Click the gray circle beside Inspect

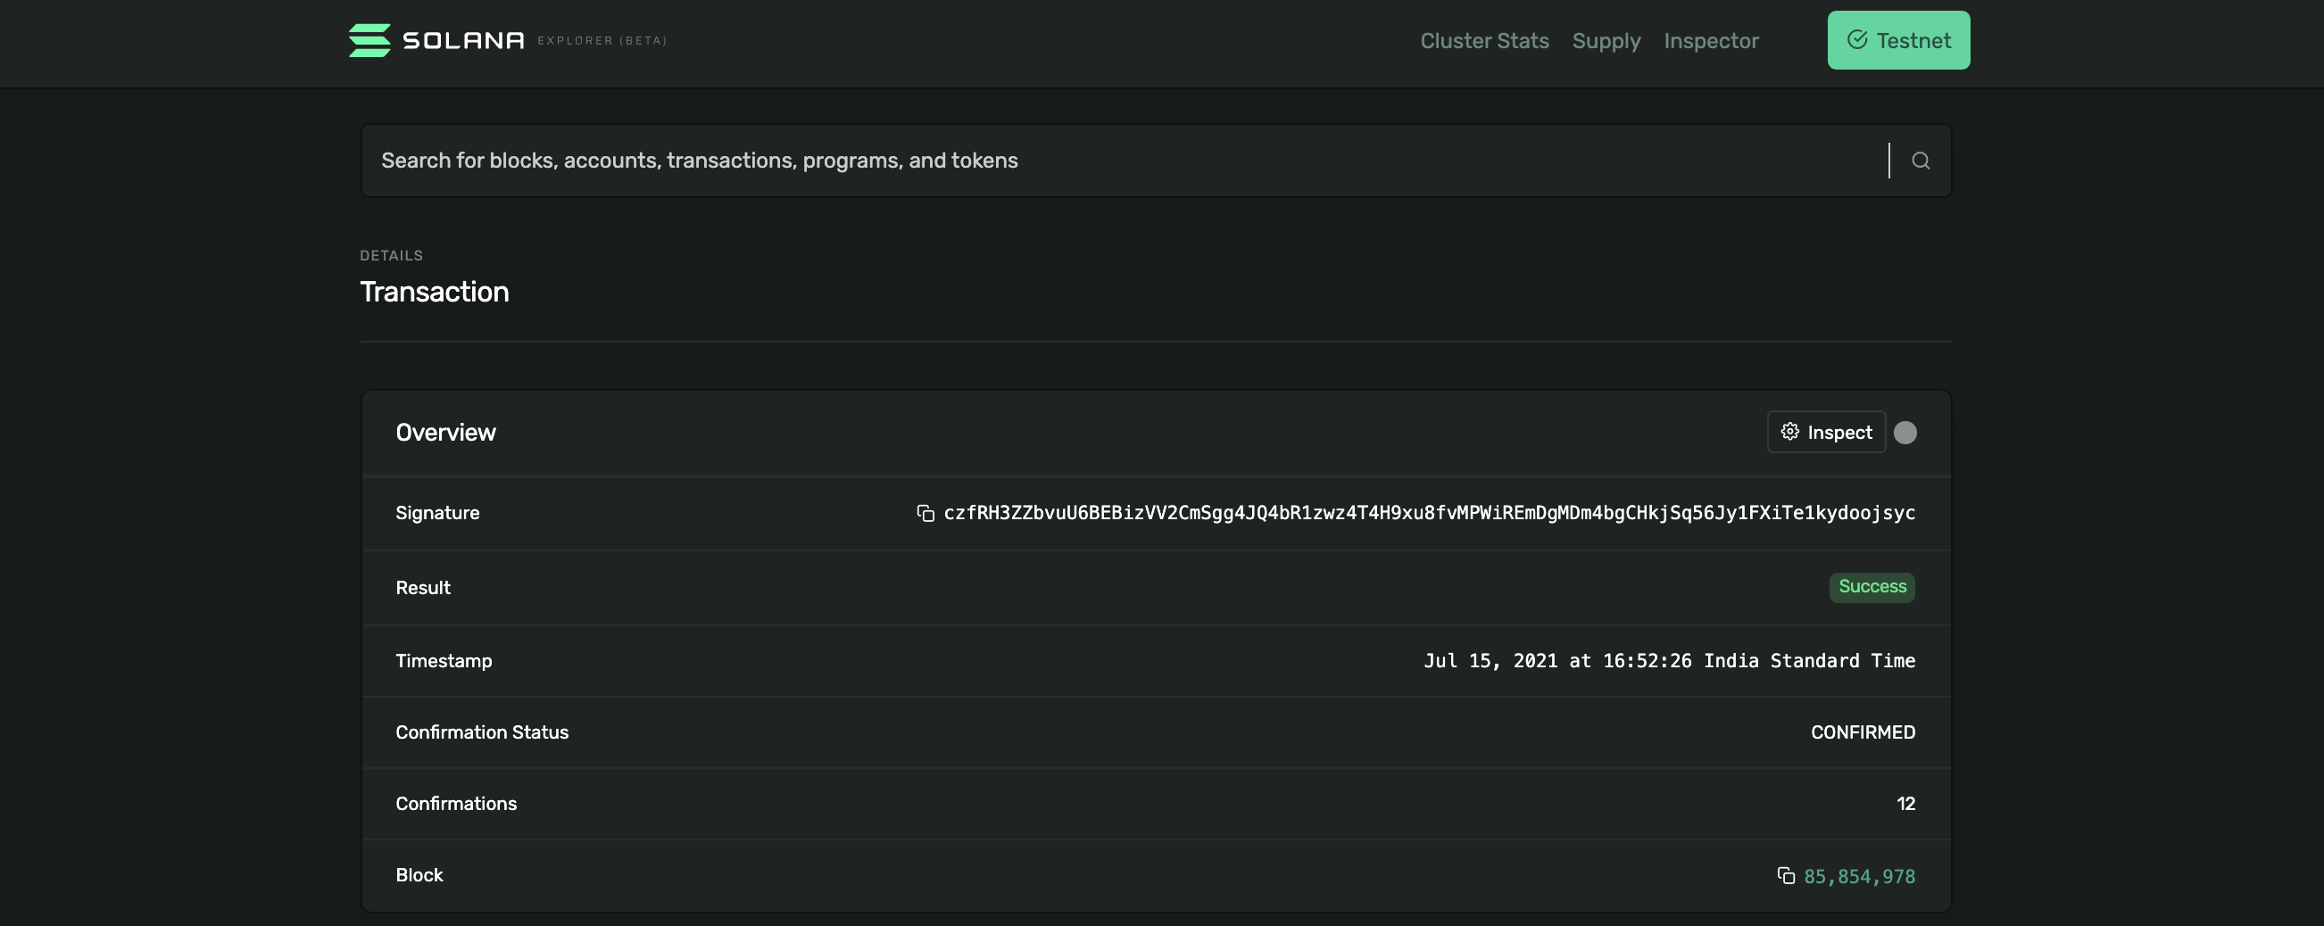tap(1905, 433)
